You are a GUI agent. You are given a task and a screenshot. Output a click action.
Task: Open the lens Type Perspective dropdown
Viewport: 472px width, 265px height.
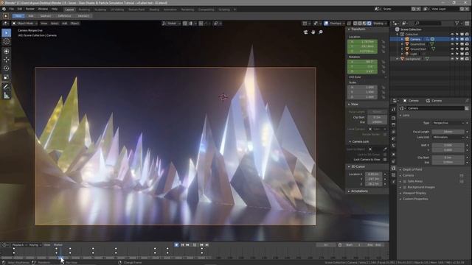pos(448,123)
